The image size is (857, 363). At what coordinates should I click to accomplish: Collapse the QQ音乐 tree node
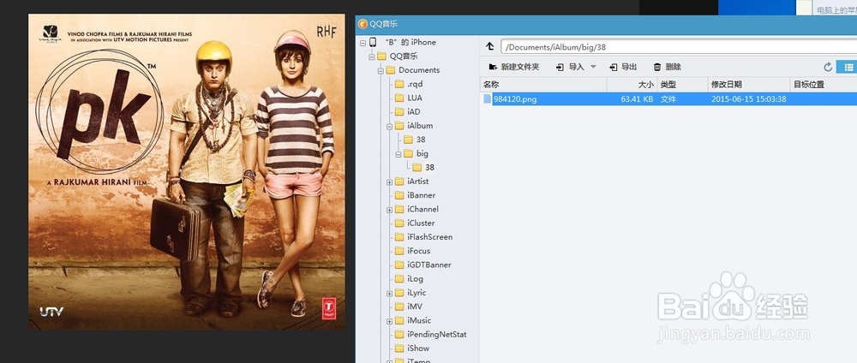tap(372, 57)
